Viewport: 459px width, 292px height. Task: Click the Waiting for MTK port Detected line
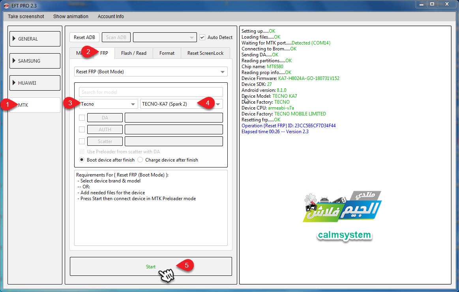pyautogui.click(x=286, y=43)
